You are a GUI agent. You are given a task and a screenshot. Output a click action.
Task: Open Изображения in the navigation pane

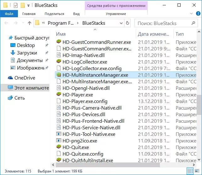click(x=27, y=68)
